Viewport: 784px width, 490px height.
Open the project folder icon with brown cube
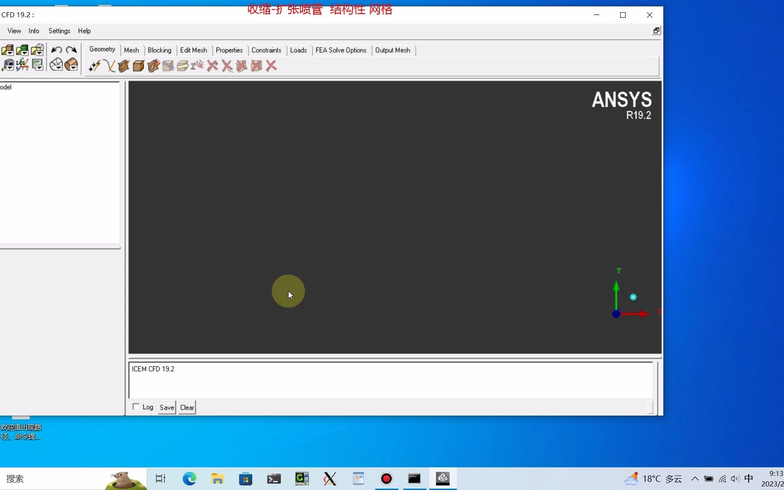pos(7,49)
